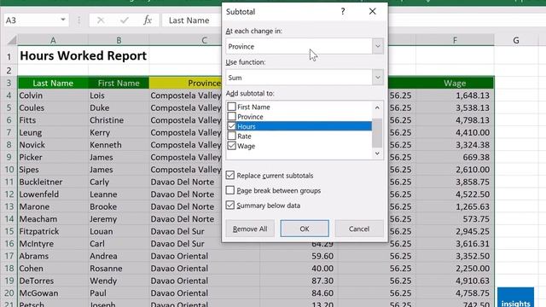This screenshot has width=546, height=307.
Task: Click the formula bar enter checkmark icon
Action: tap(125, 20)
